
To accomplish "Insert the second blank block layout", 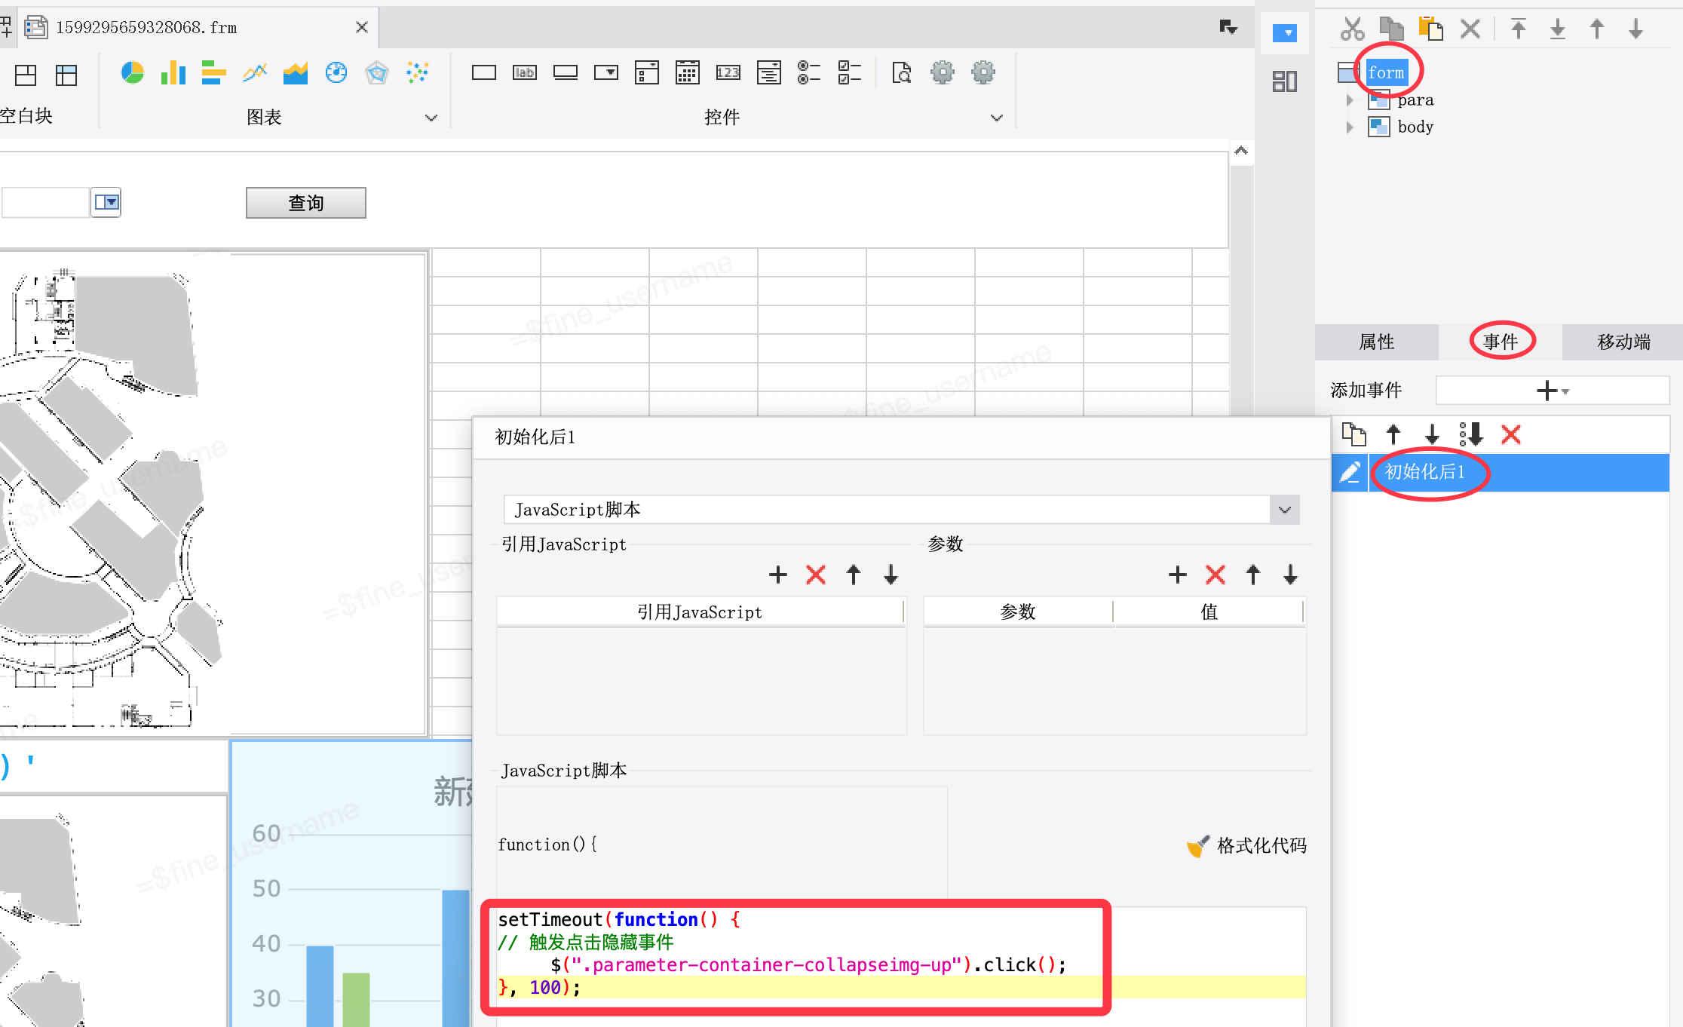I will click(x=66, y=75).
